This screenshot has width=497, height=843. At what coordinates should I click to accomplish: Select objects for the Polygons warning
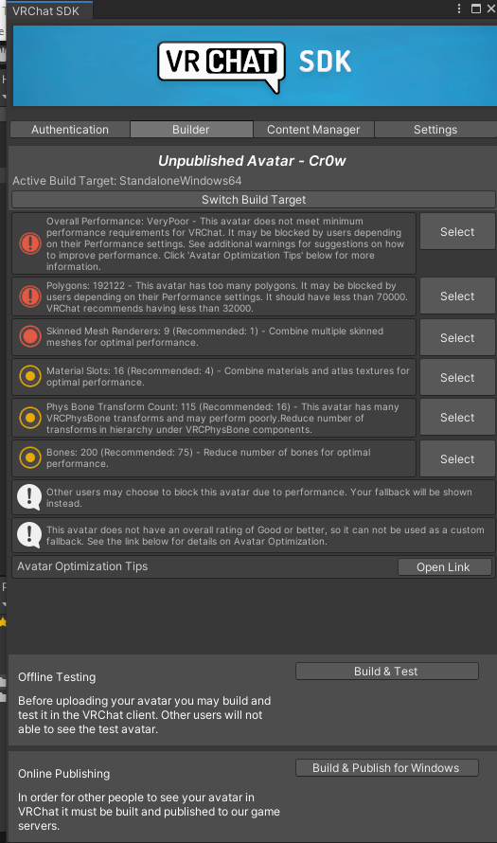(457, 296)
